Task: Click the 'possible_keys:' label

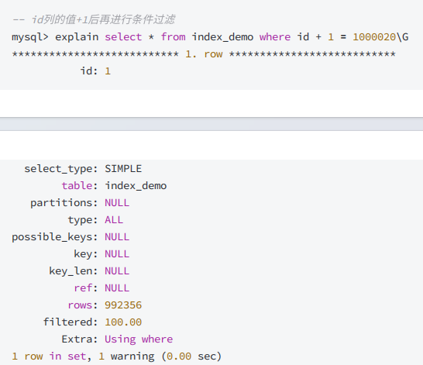Action: [55, 237]
